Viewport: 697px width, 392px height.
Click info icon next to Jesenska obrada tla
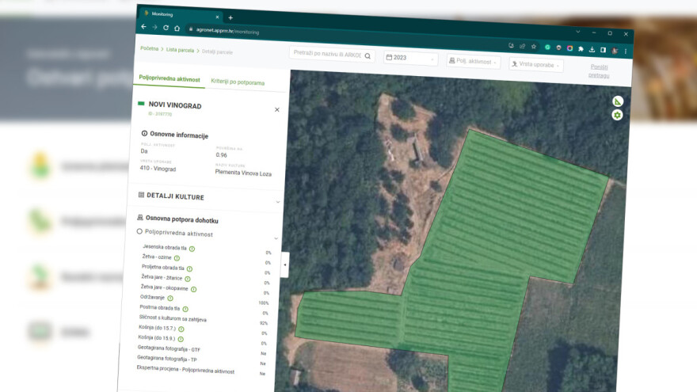[x=192, y=249]
